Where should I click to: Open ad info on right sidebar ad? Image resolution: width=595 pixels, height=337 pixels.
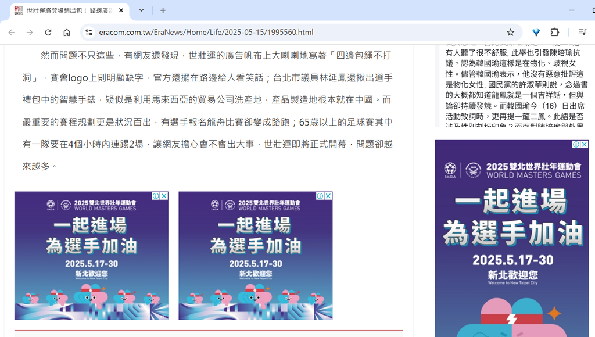576,144
